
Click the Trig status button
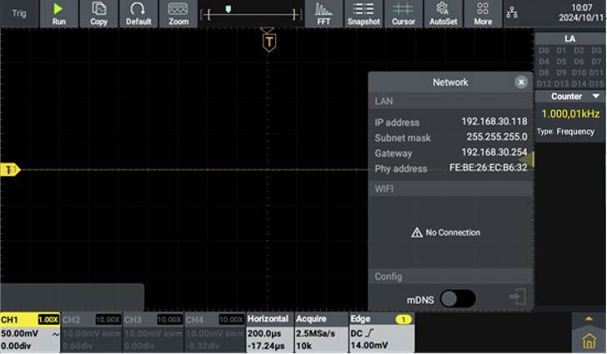tap(18, 13)
